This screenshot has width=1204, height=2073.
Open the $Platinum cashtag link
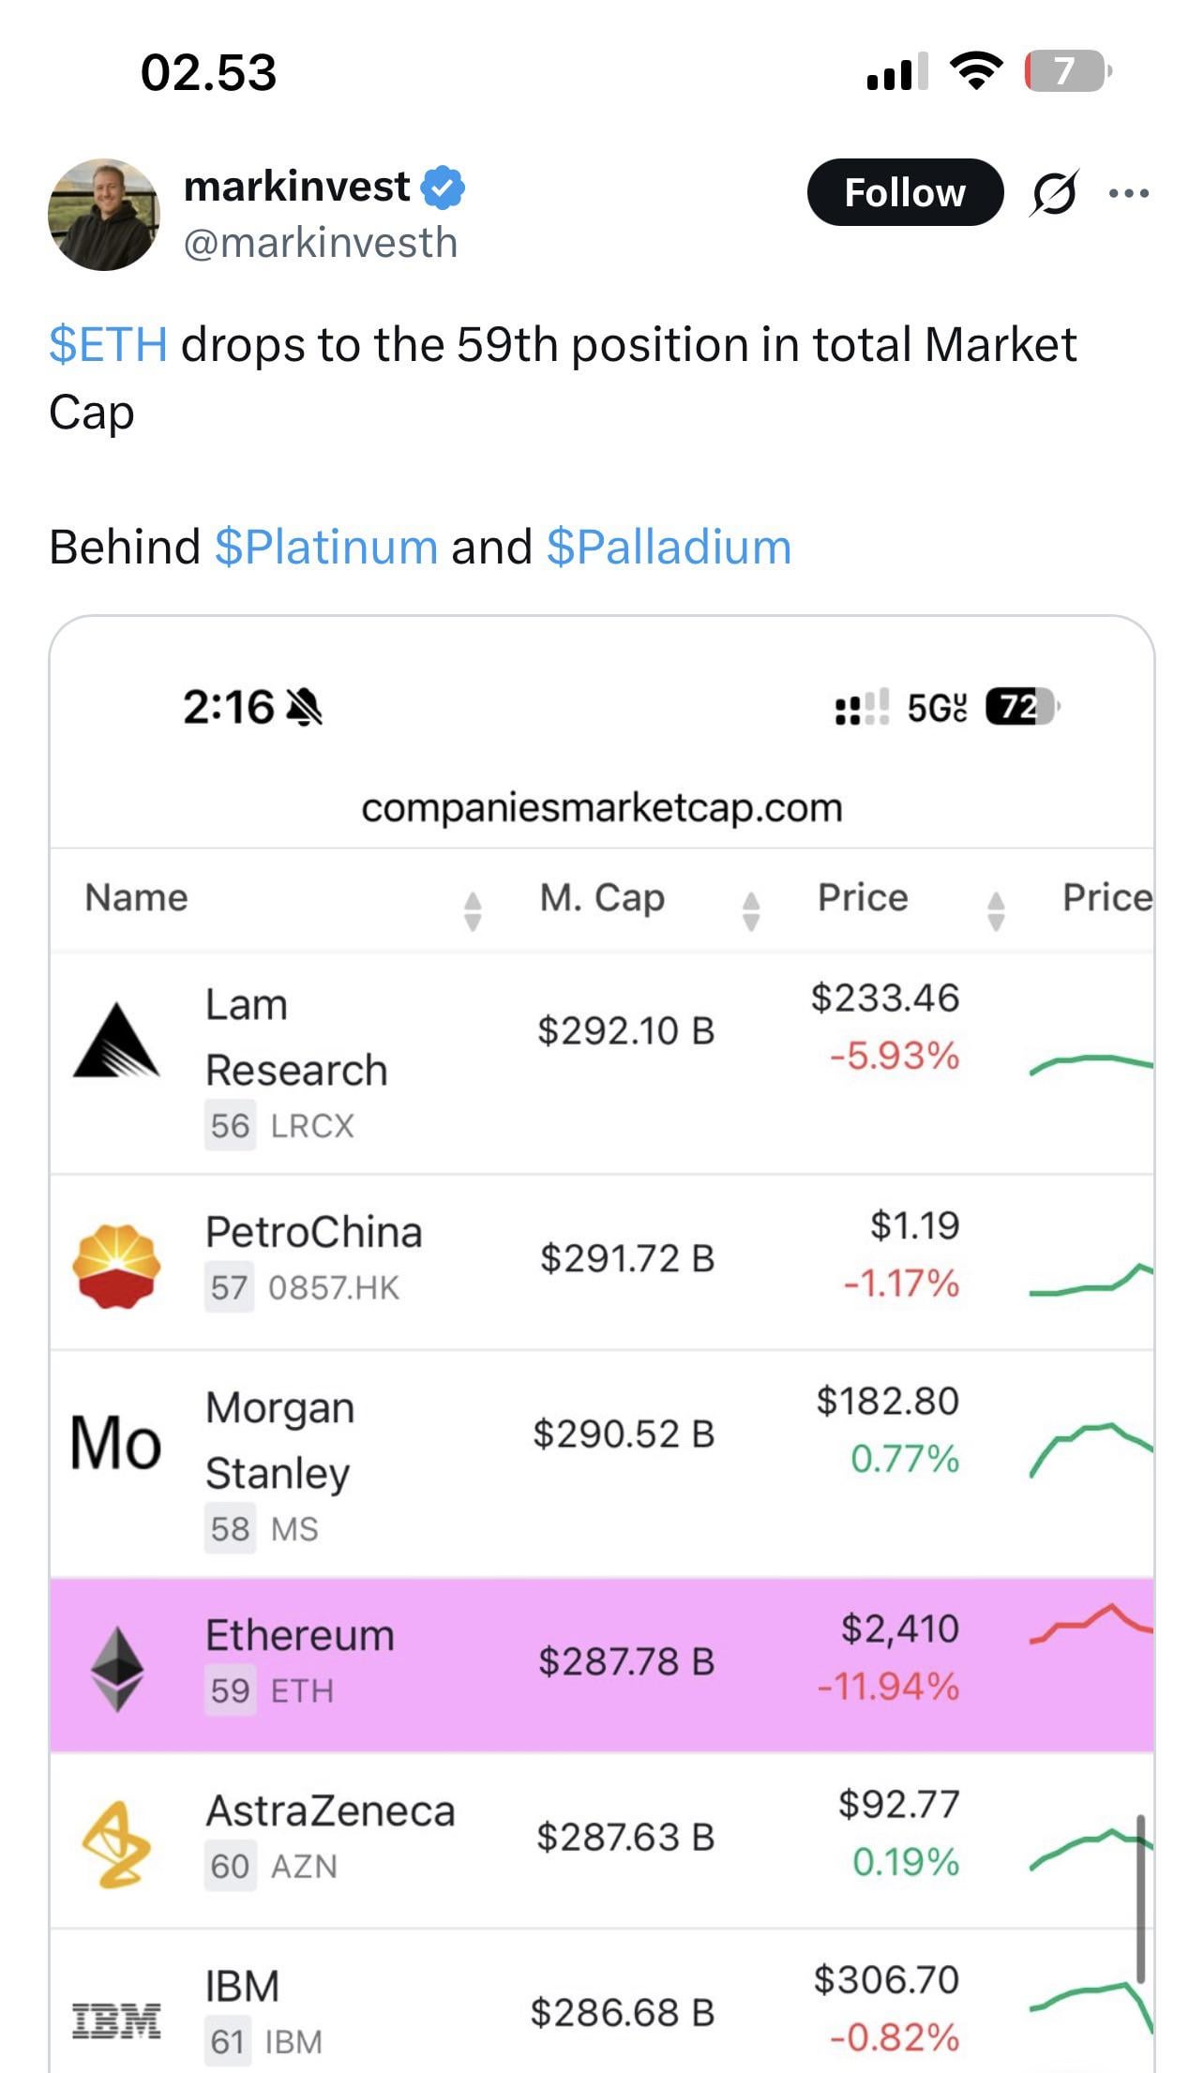[326, 547]
